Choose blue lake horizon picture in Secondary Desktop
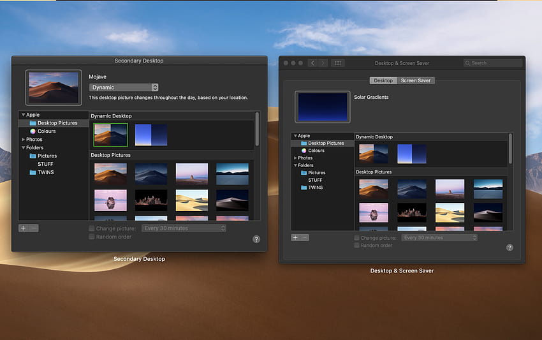Screen dimensions: 542x340 [232, 174]
